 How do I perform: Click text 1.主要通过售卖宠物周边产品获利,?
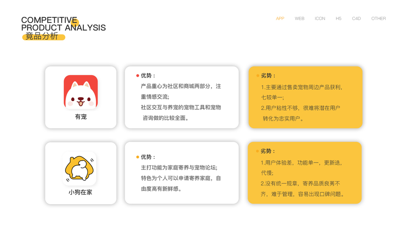tap(302, 87)
